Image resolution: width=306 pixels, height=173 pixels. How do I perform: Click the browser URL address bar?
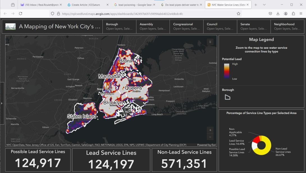click(146, 13)
